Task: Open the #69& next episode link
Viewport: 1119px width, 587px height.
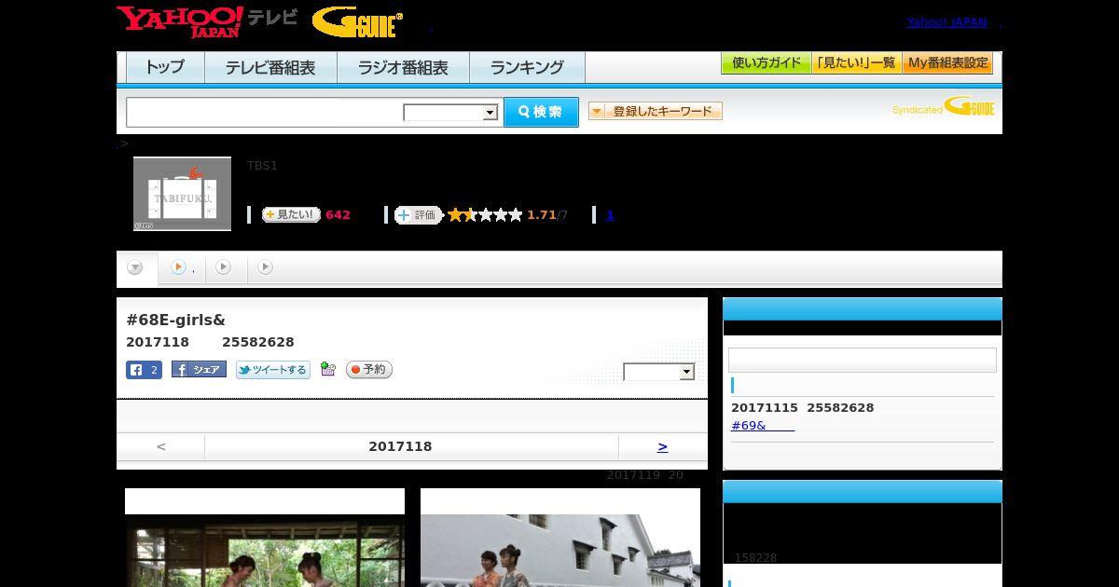Action: tap(762, 425)
